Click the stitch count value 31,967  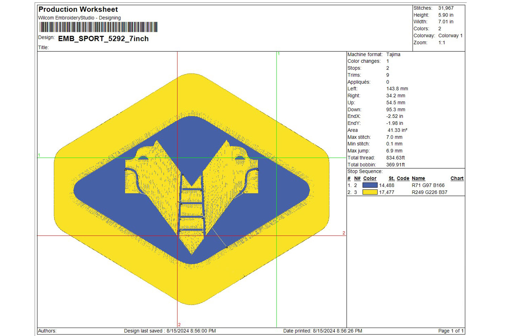tap(446, 8)
